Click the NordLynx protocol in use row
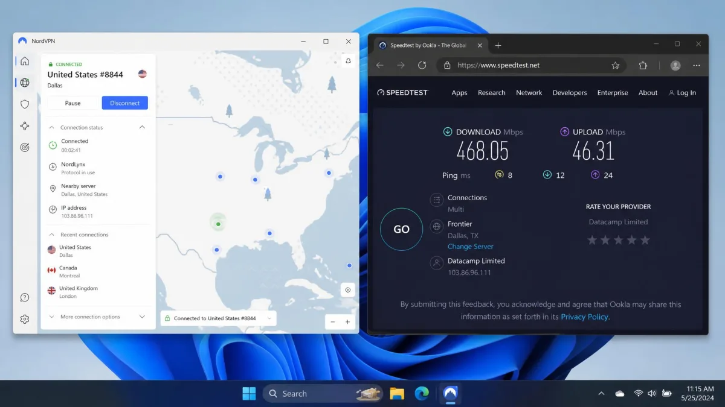725x407 pixels. pos(98,168)
